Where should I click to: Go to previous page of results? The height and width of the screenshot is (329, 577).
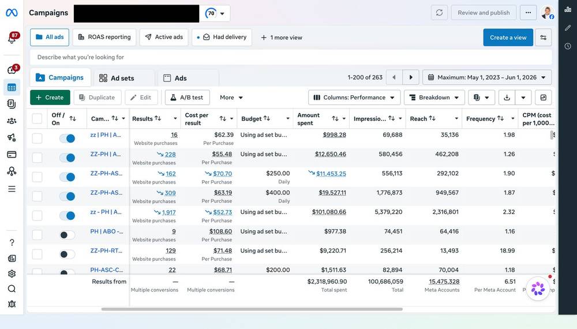(394, 77)
